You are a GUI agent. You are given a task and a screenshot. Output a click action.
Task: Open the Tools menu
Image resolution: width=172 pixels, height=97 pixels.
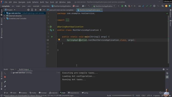52,2
